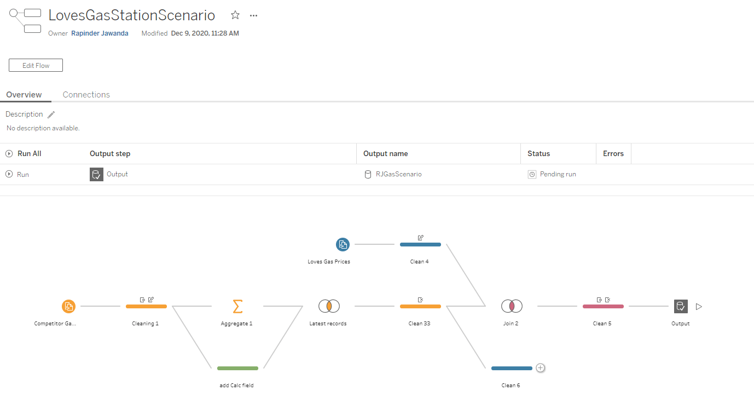Switch to the Connections tab
The image size is (754, 402).
tap(86, 95)
